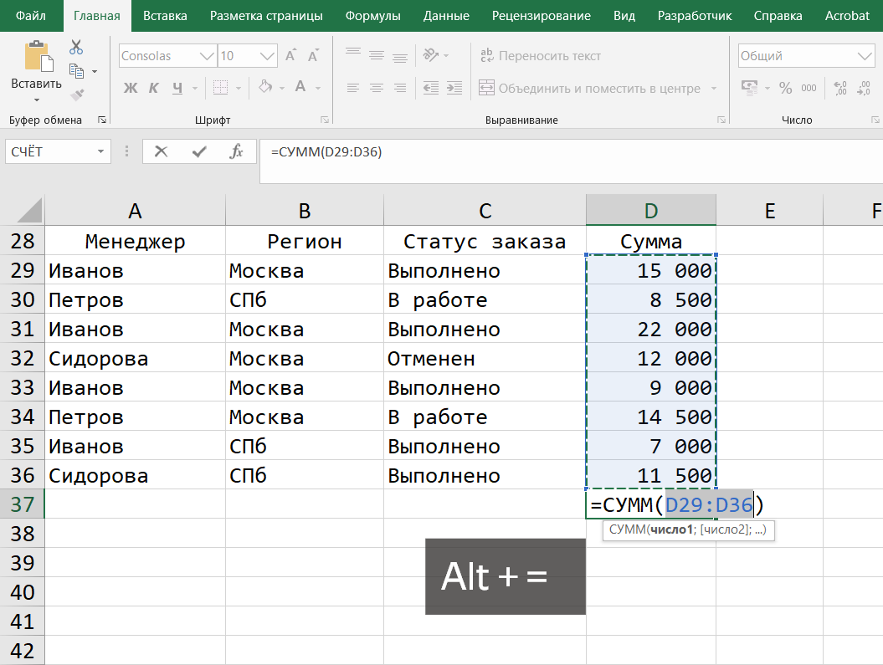Select column D header
The image size is (883, 665).
[x=651, y=211]
